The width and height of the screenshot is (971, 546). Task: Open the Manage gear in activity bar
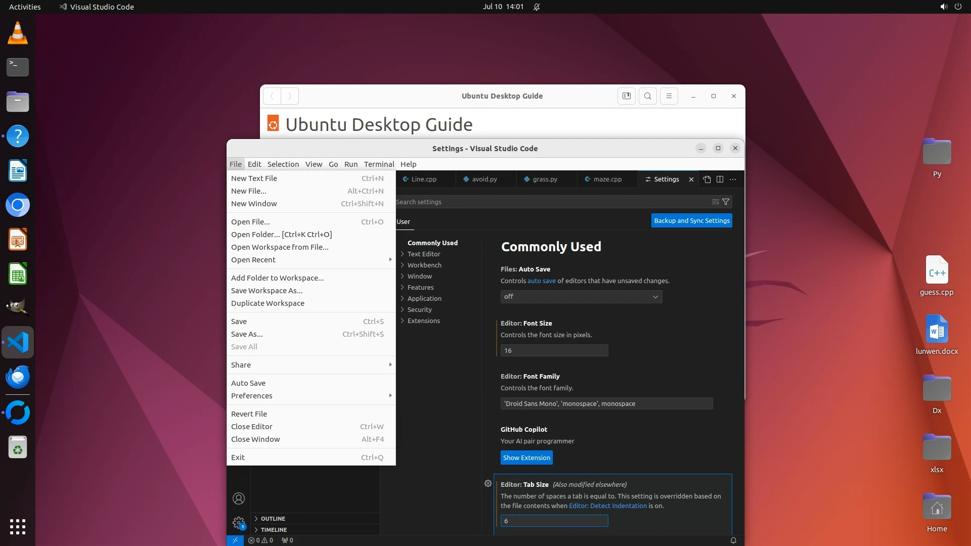pyautogui.click(x=238, y=522)
